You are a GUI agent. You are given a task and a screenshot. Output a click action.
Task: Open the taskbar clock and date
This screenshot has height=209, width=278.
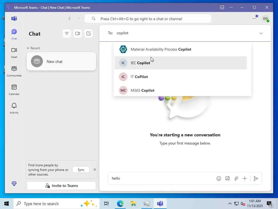click(255, 204)
